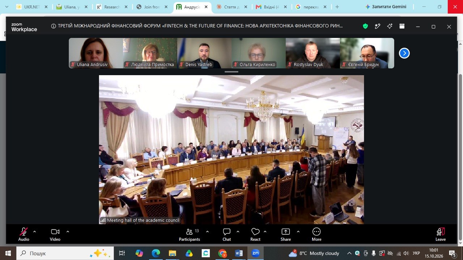Image resolution: width=463 pixels, height=260 pixels.
Task: Click the Людмила Примостка participant name
Action: (x=152, y=65)
